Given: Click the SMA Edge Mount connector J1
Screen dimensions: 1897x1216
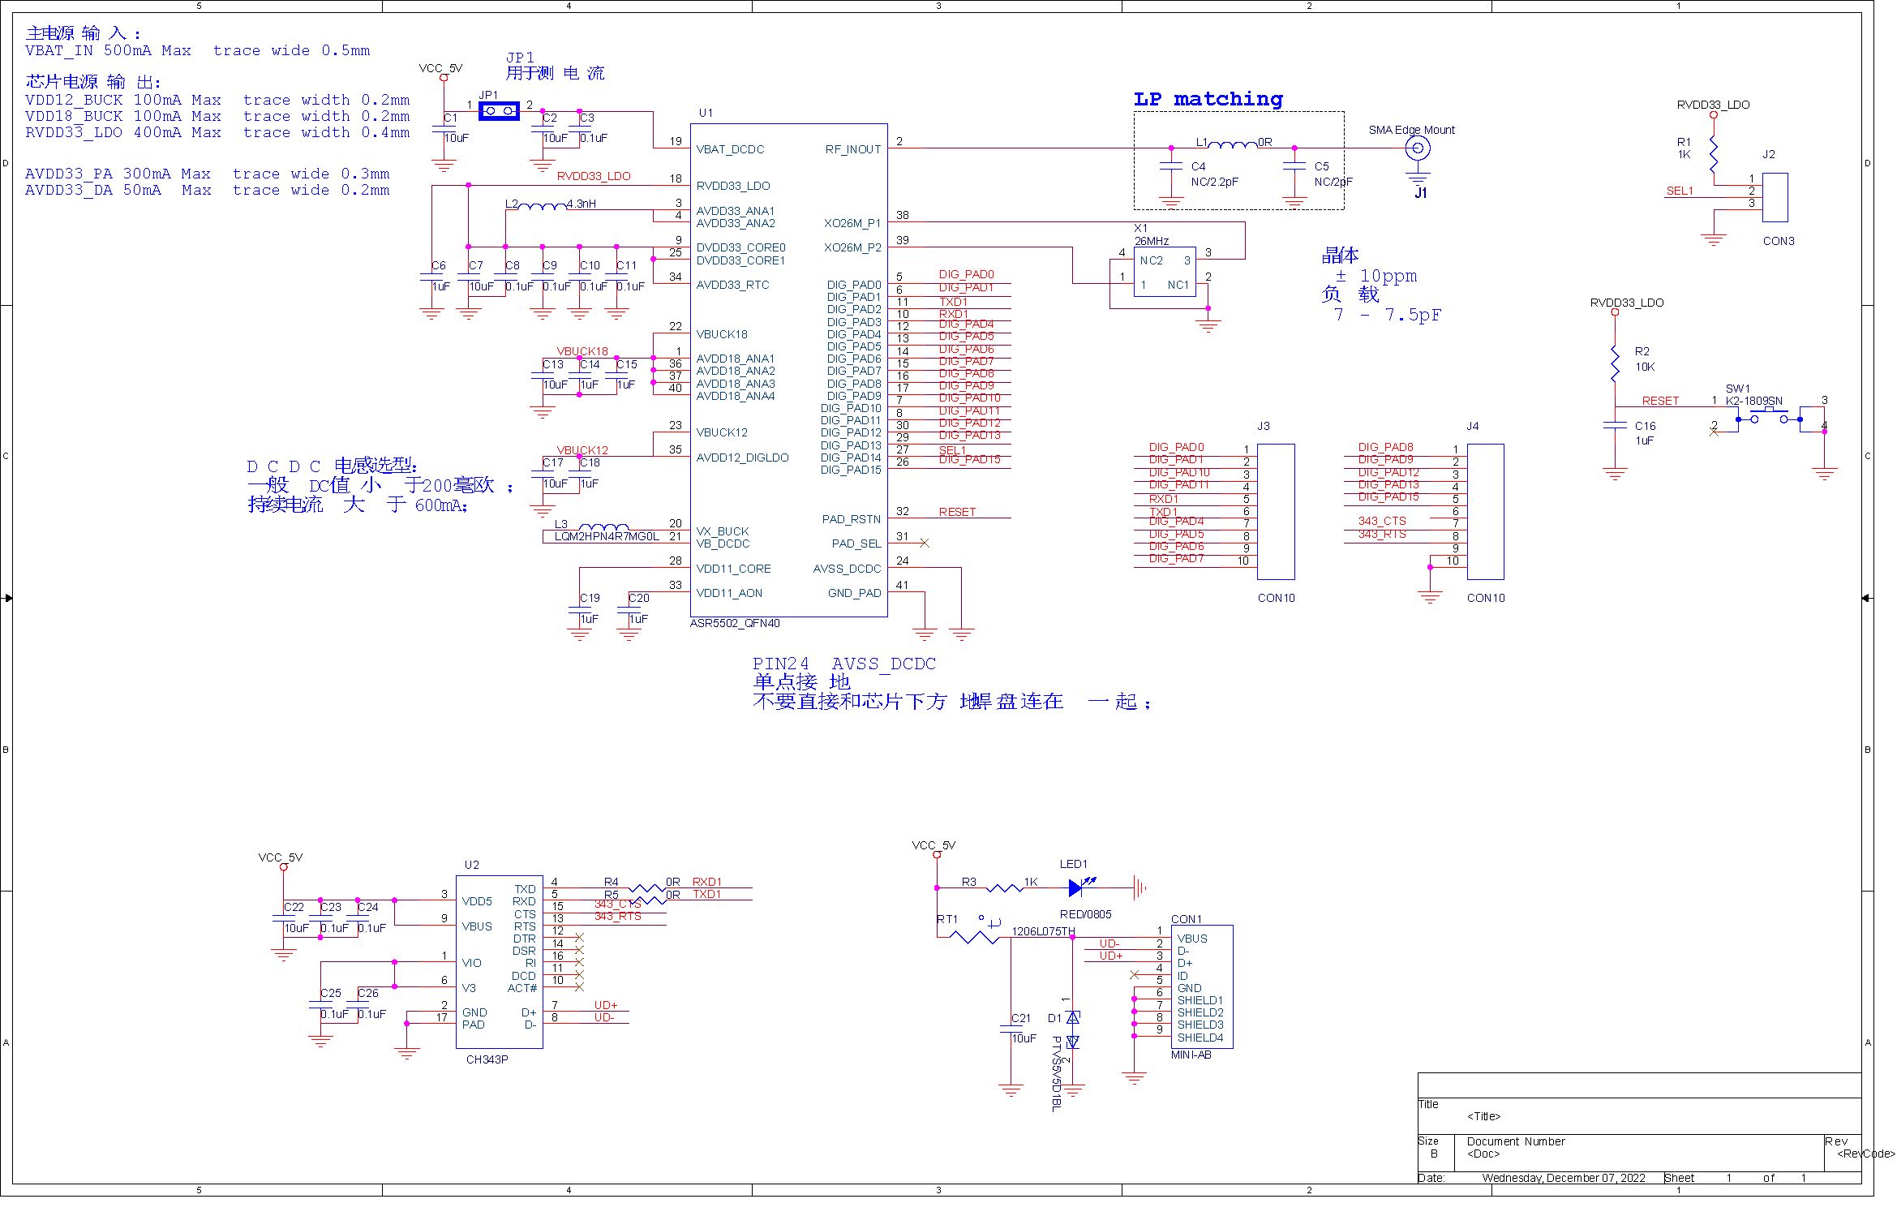Looking at the screenshot, I should point(1417,148).
